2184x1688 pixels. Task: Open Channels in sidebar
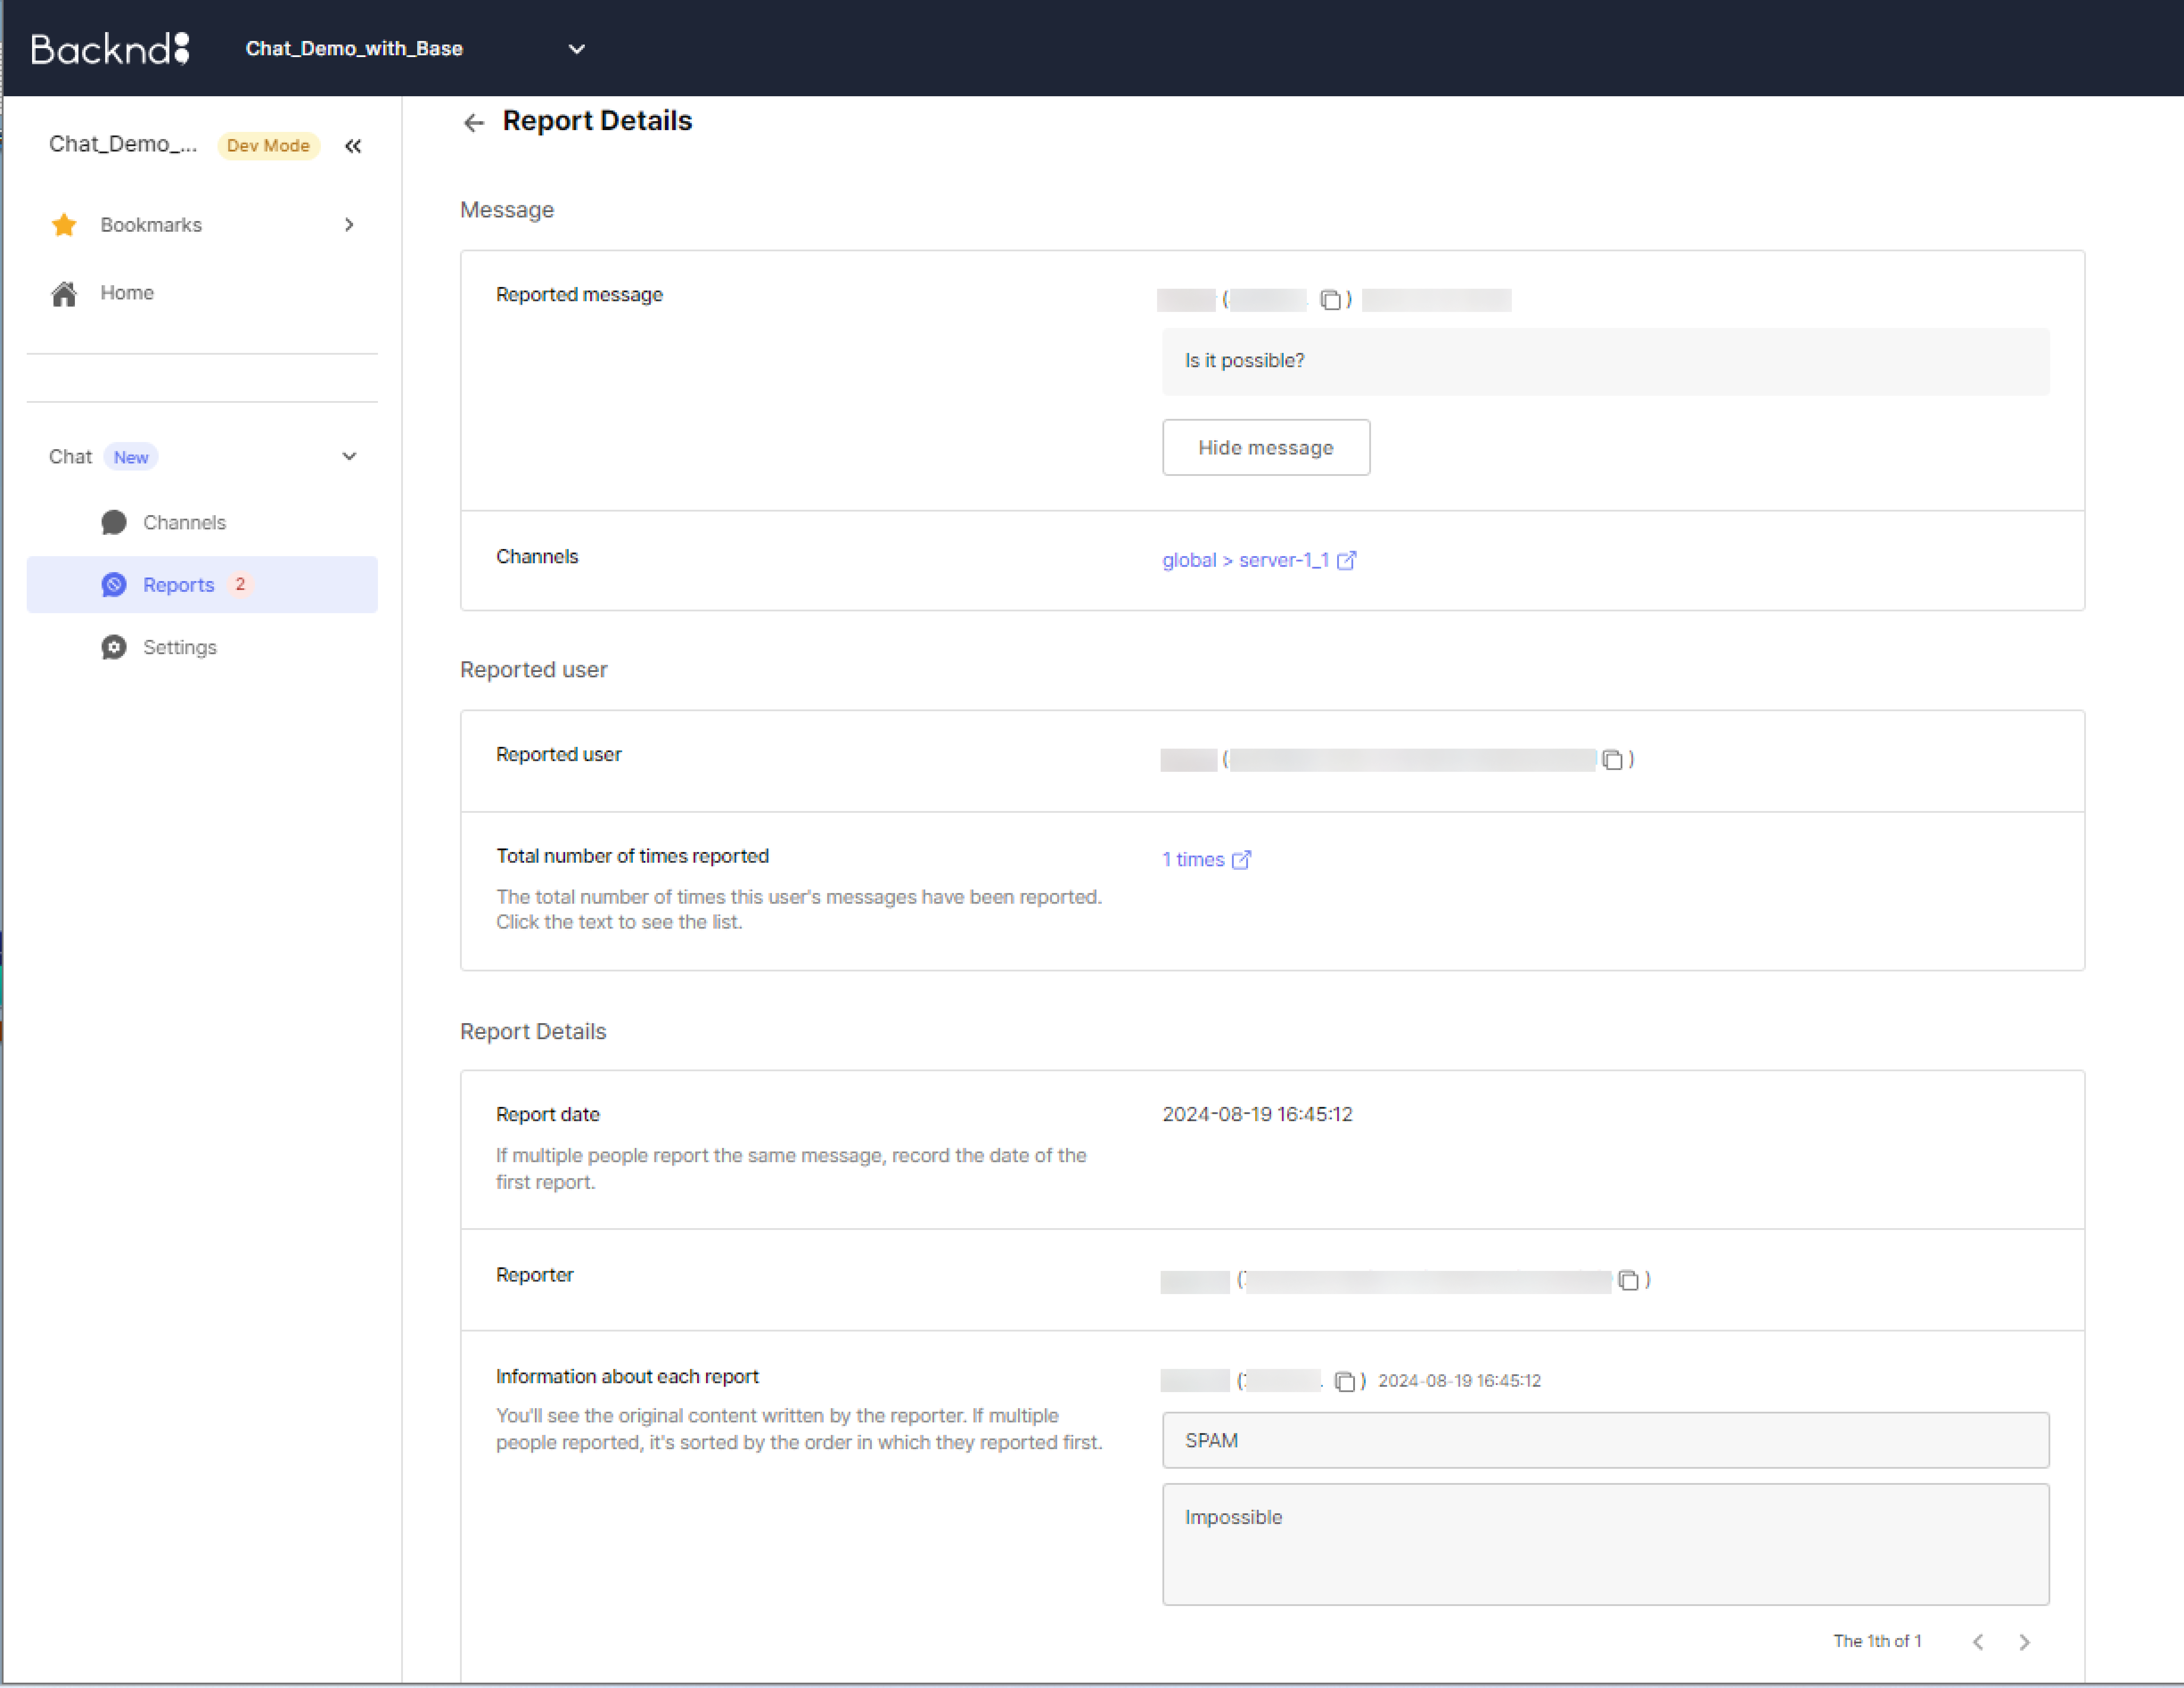pos(202,523)
